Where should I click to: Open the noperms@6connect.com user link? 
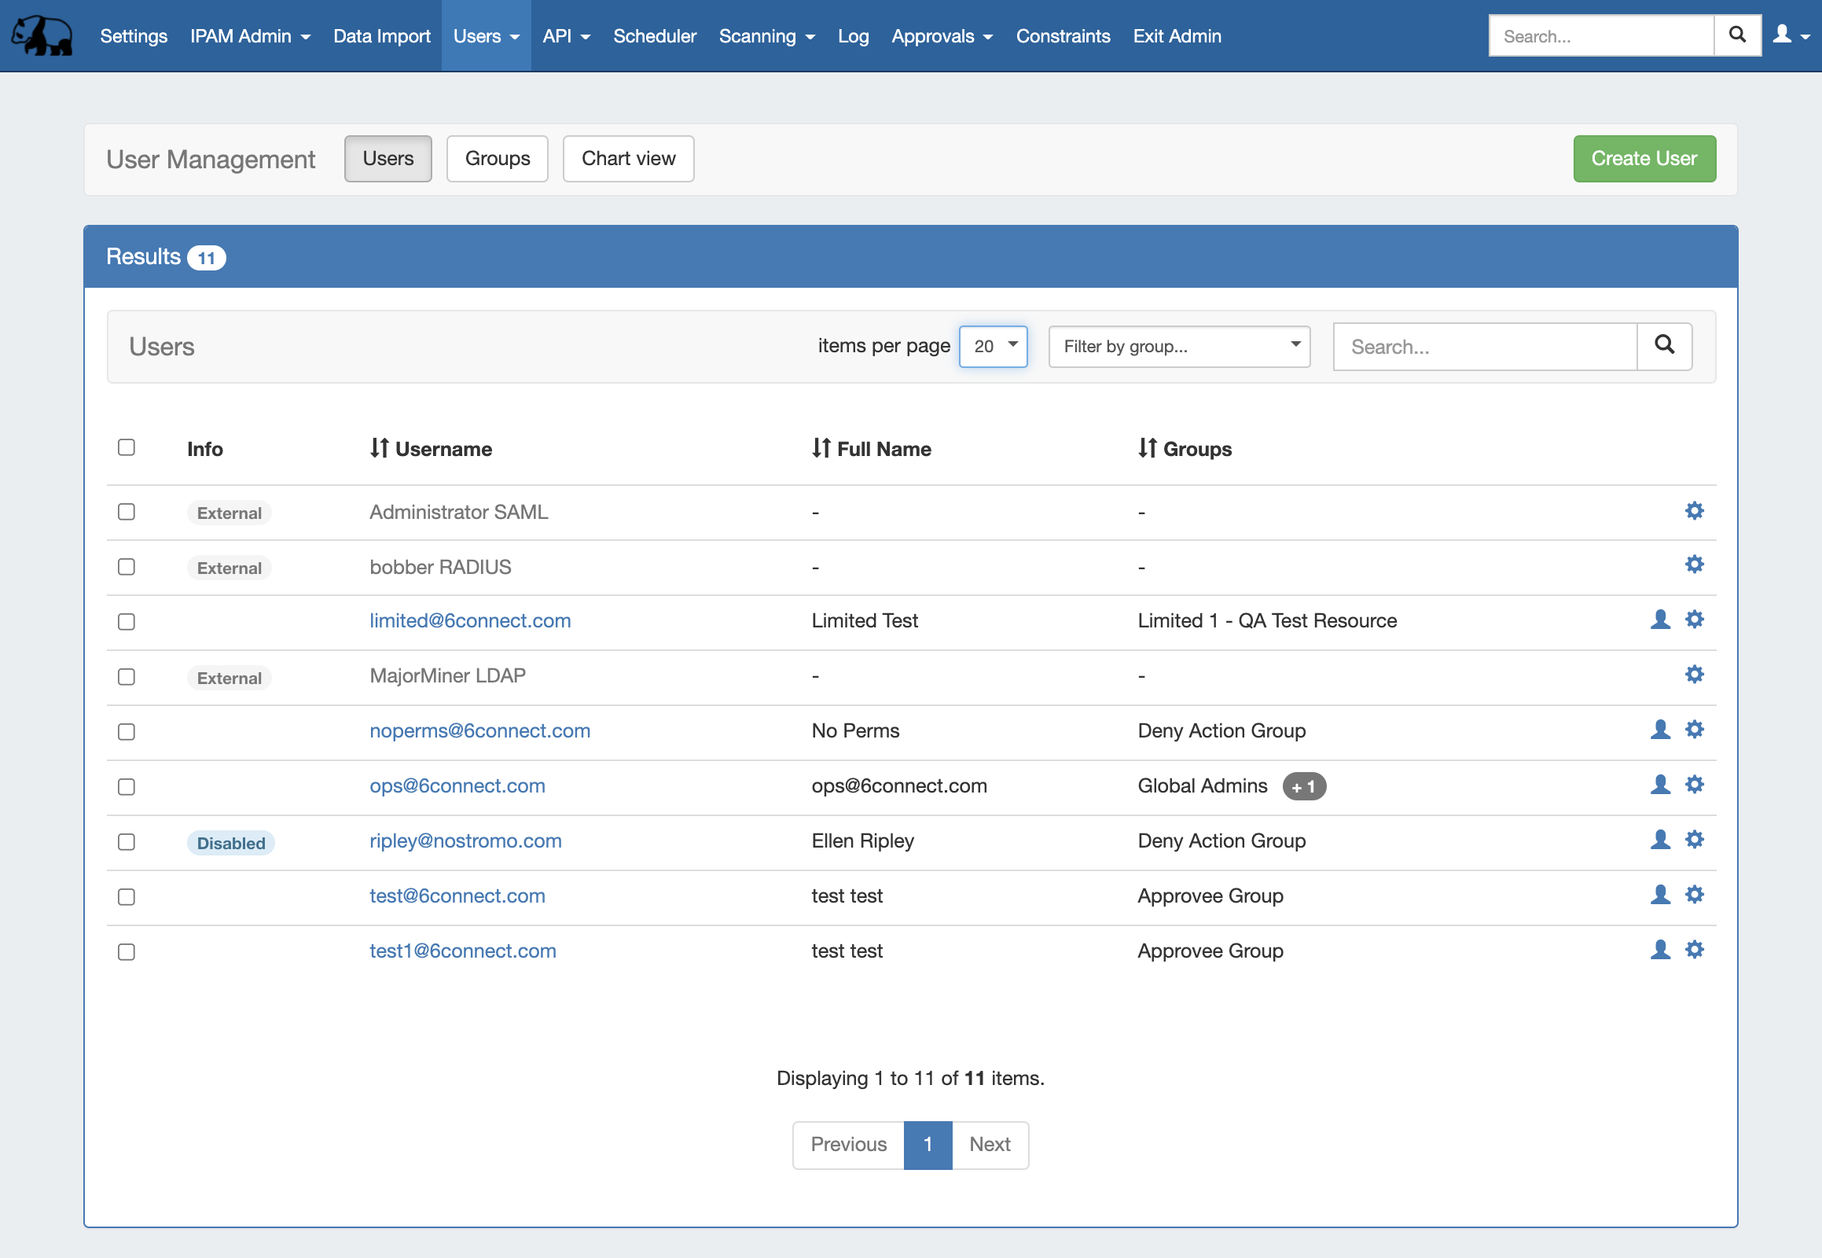coord(479,730)
